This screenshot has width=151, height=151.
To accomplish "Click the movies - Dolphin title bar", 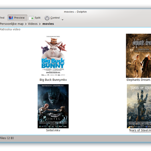I will 75,12.
